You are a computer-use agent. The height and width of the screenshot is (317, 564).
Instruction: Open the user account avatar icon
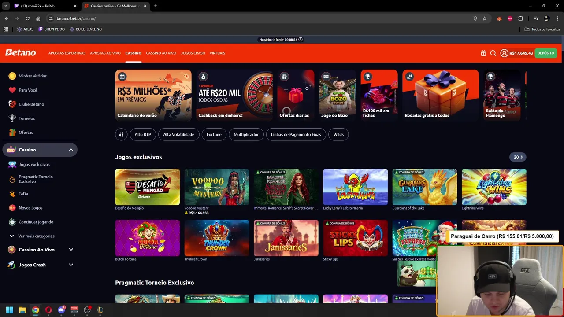pos(504,53)
